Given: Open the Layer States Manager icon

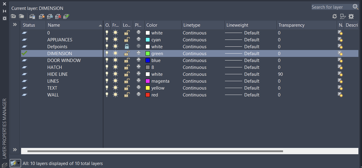Looking at the screenshot, I should tap(32, 16).
